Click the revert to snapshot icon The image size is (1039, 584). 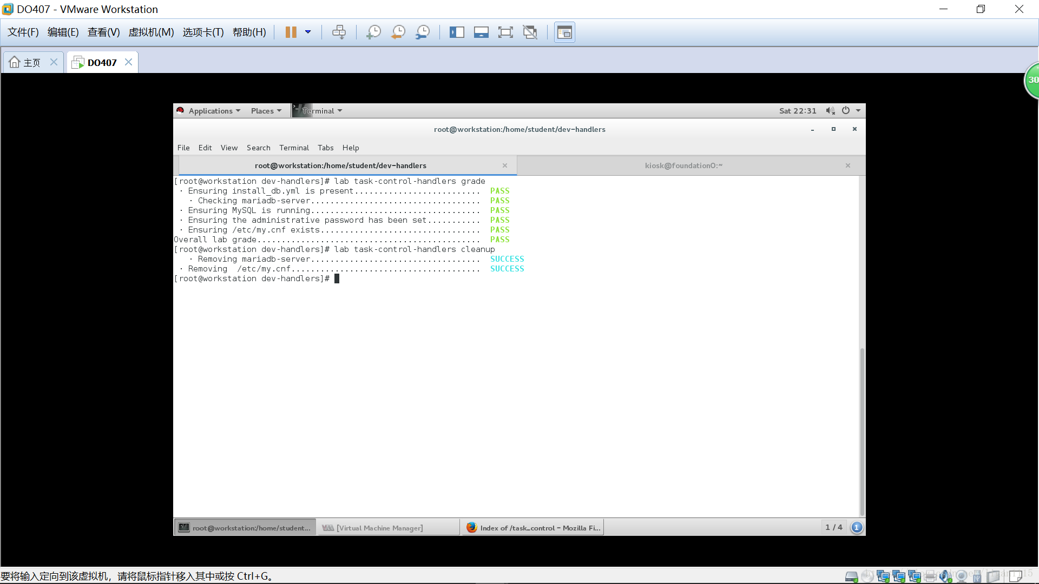click(398, 32)
